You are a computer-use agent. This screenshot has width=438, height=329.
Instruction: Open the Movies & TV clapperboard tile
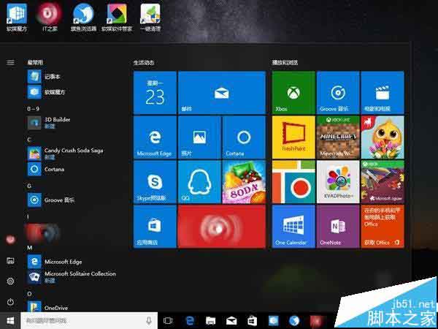pyautogui.click(x=383, y=93)
